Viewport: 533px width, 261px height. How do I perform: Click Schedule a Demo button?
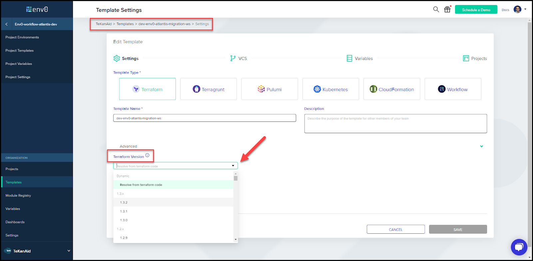[x=476, y=10]
